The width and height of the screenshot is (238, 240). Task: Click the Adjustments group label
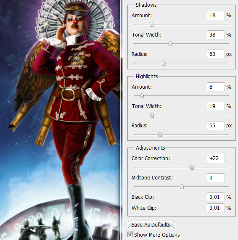(151, 148)
